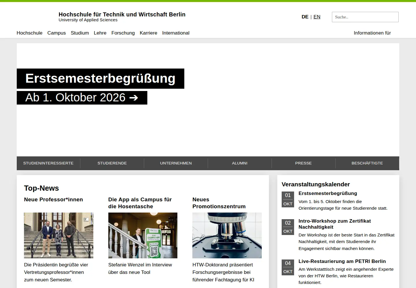Image resolution: width=416 pixels, height=288 pixels.
Task: Open the Forschung menu
Action: tap(123, 33)
